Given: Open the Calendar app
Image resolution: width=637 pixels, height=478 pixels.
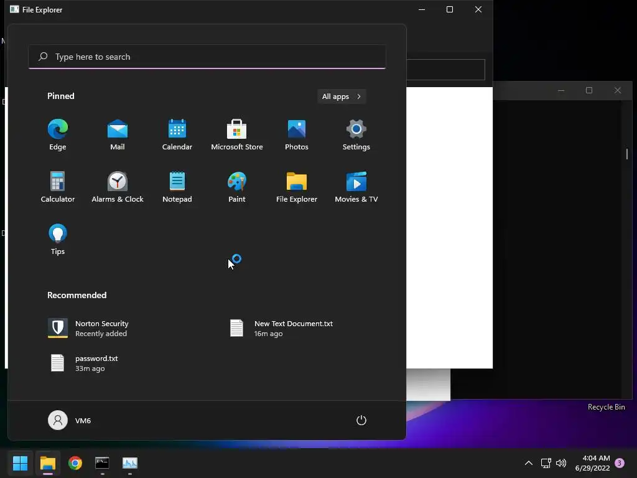Looking at the screenshot, I should click(x=177, y=135).
